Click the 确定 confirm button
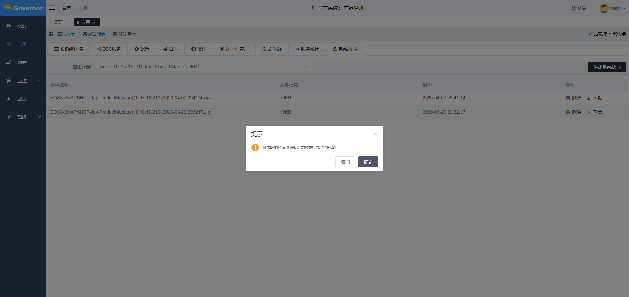The image size is (629, 297). click(x=368, y=162)
